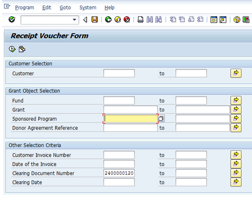Click the window menu icon beside Program
This screenshot has height=202, width=252.
point(7,7)
